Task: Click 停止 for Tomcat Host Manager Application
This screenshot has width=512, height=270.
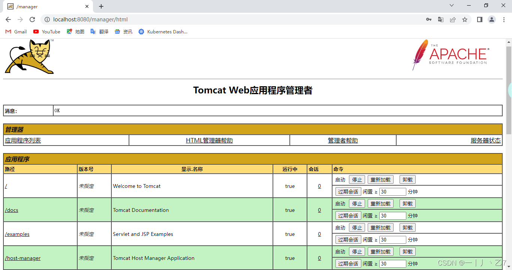Action: click(357, 252)
